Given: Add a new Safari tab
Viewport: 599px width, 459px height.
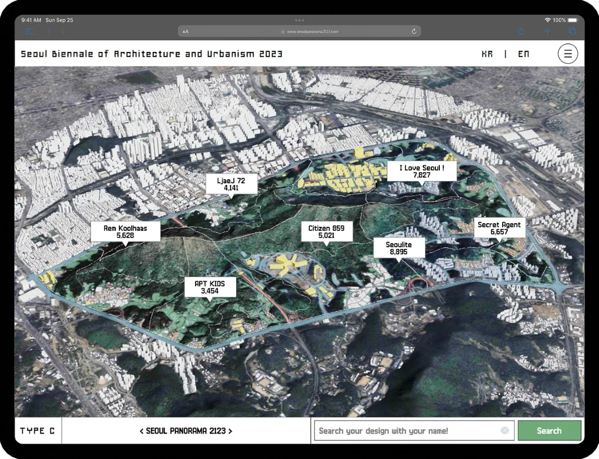Looking at the screenshot, I should coord(548,31).
